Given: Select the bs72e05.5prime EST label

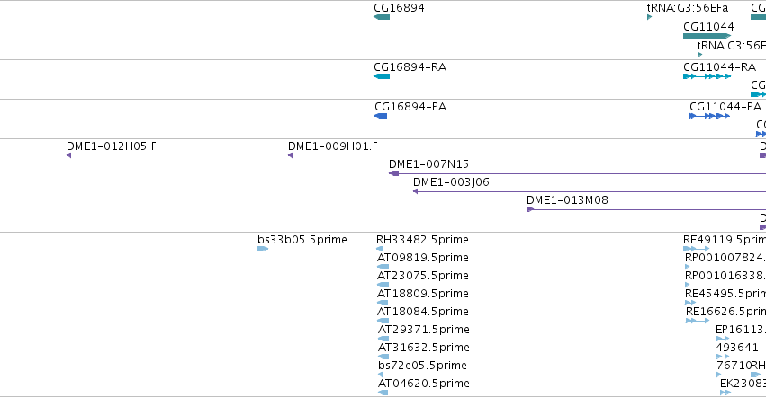Looking at the screenshot, I should tap(422, 366).
